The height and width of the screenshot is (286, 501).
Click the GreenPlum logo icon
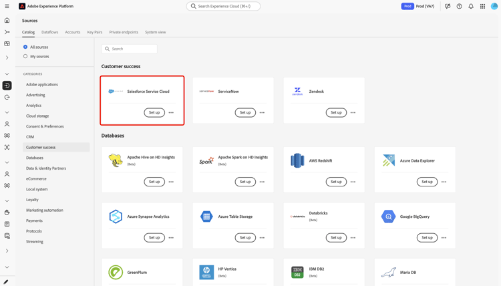[x=116, y=272]
